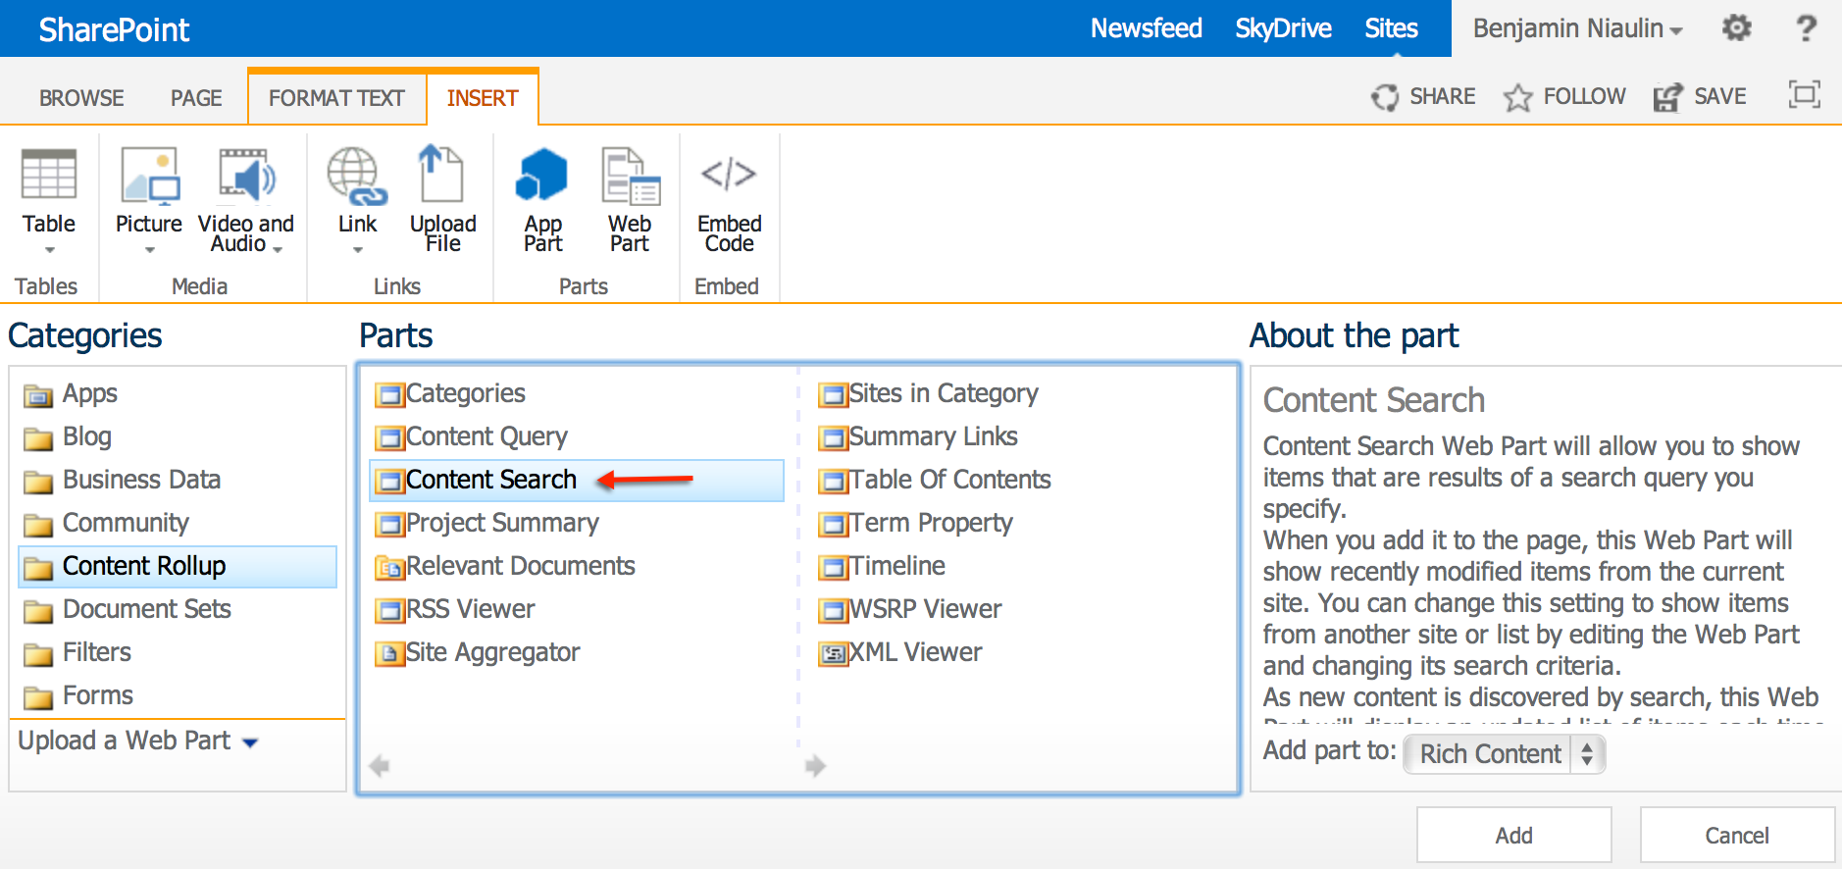Image resolution: width=1842 pixels, height=869 pixels.
Task: Choose the Timeline web part
Action: click(882, 566)
